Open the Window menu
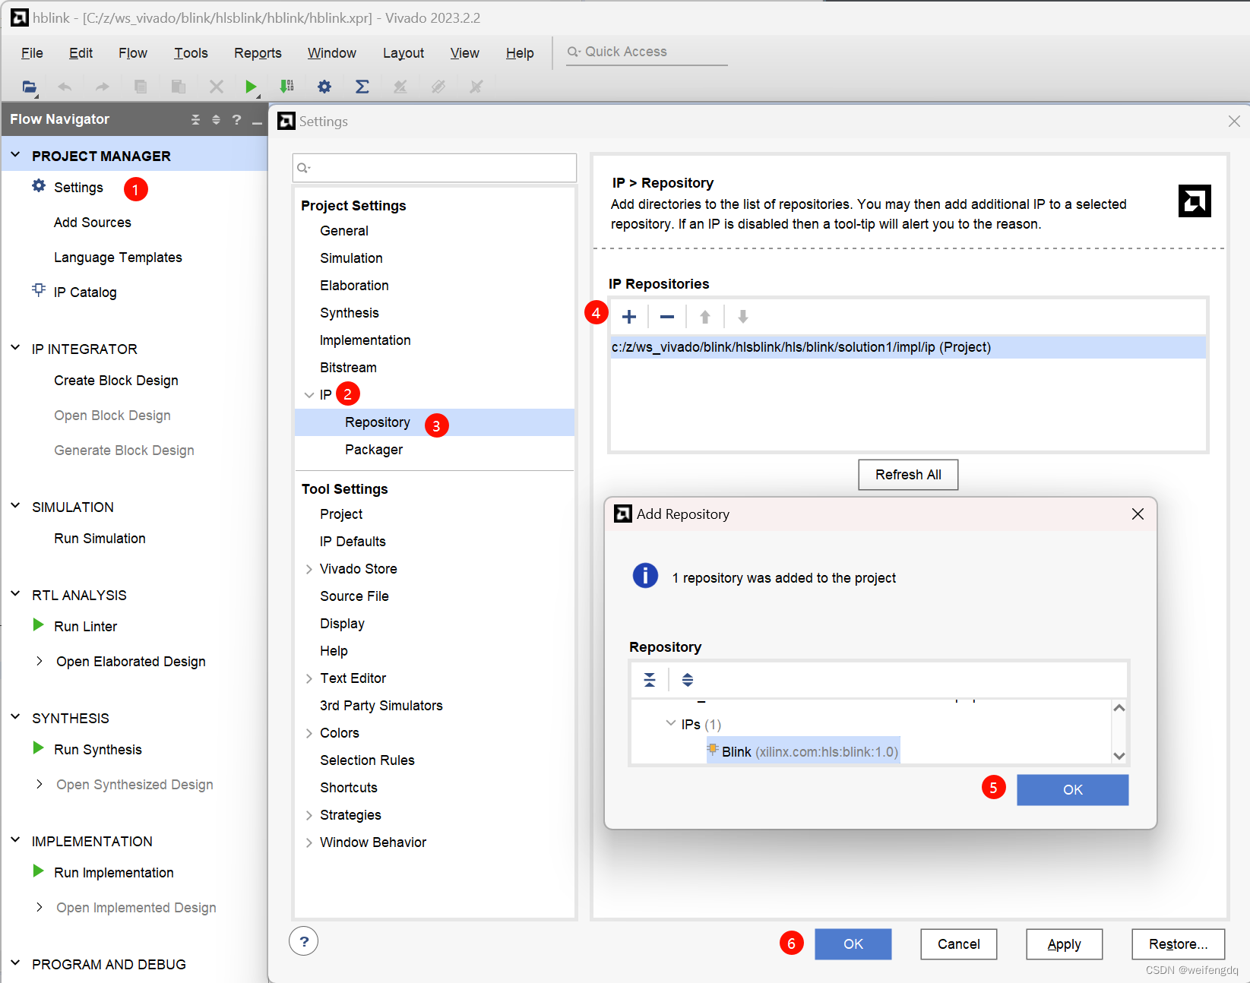This screenshot has width=1250, height=983. 331,53
